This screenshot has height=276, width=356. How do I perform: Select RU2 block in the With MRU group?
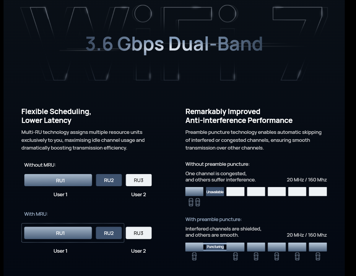(x=109, y=233)
